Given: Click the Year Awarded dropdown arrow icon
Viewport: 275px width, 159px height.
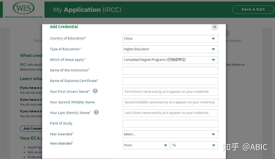Looking at the screenshot, I should tap(213, 134).
